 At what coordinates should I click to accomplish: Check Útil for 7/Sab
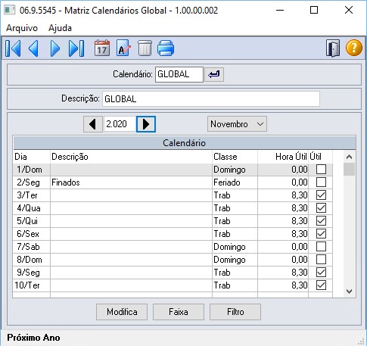click(x=321, y=247)
